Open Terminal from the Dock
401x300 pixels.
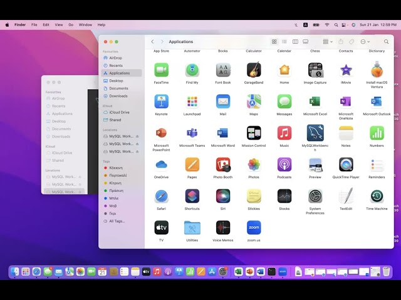pos(271,272)
